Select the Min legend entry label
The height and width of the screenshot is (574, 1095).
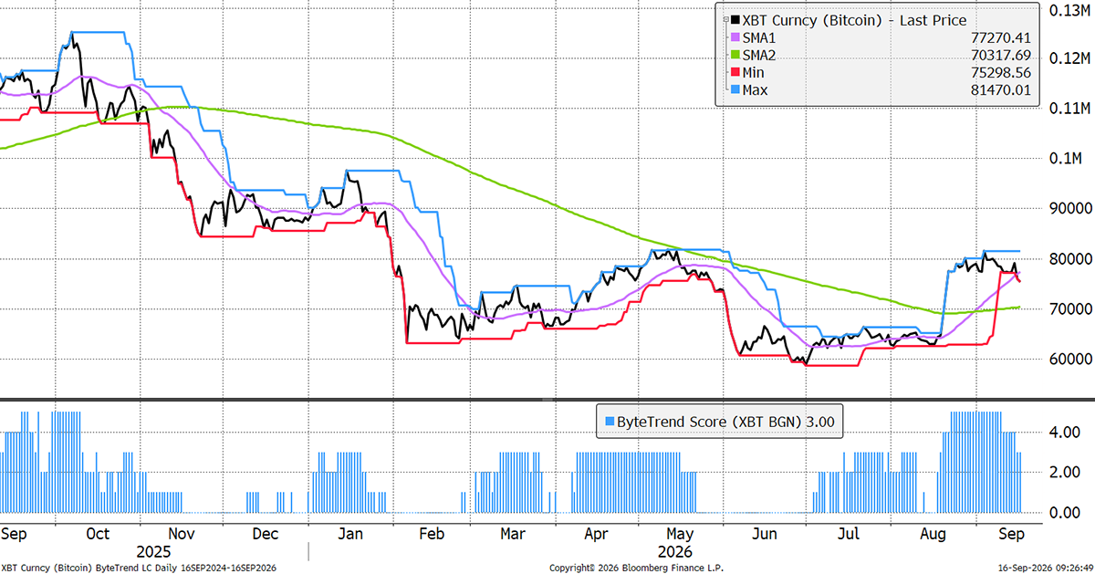(754, 72)
